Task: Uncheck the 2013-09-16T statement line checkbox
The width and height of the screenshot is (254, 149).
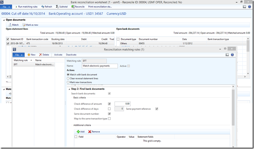Action: (x=8, y=44)
